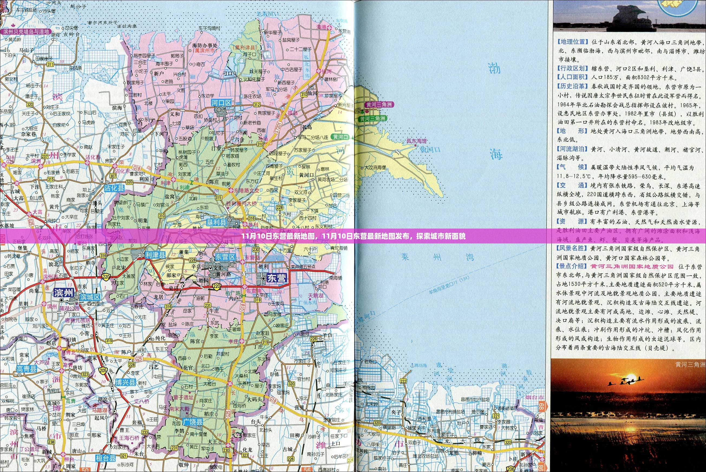The image size is (706, 472).
Task: Click the 205 national road shield
Action: coord(103,370)
